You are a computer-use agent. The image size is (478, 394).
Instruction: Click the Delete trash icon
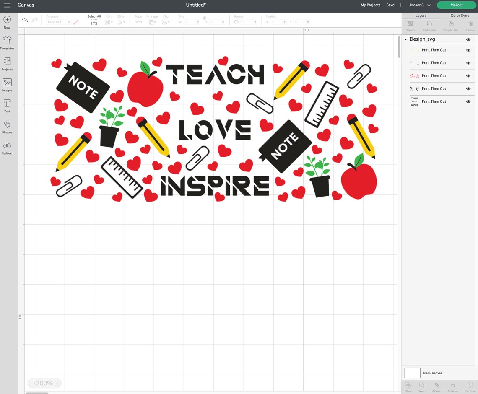click(470, 24)
